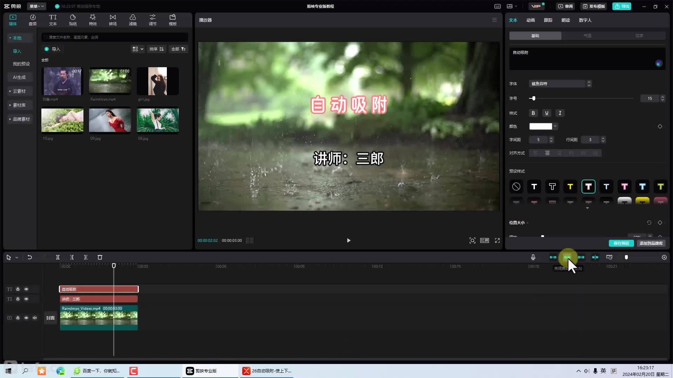This screenshot has height=378, width=673.
Task: Open the 贴纸 stickers panel
Action: [x=73, y=20]
